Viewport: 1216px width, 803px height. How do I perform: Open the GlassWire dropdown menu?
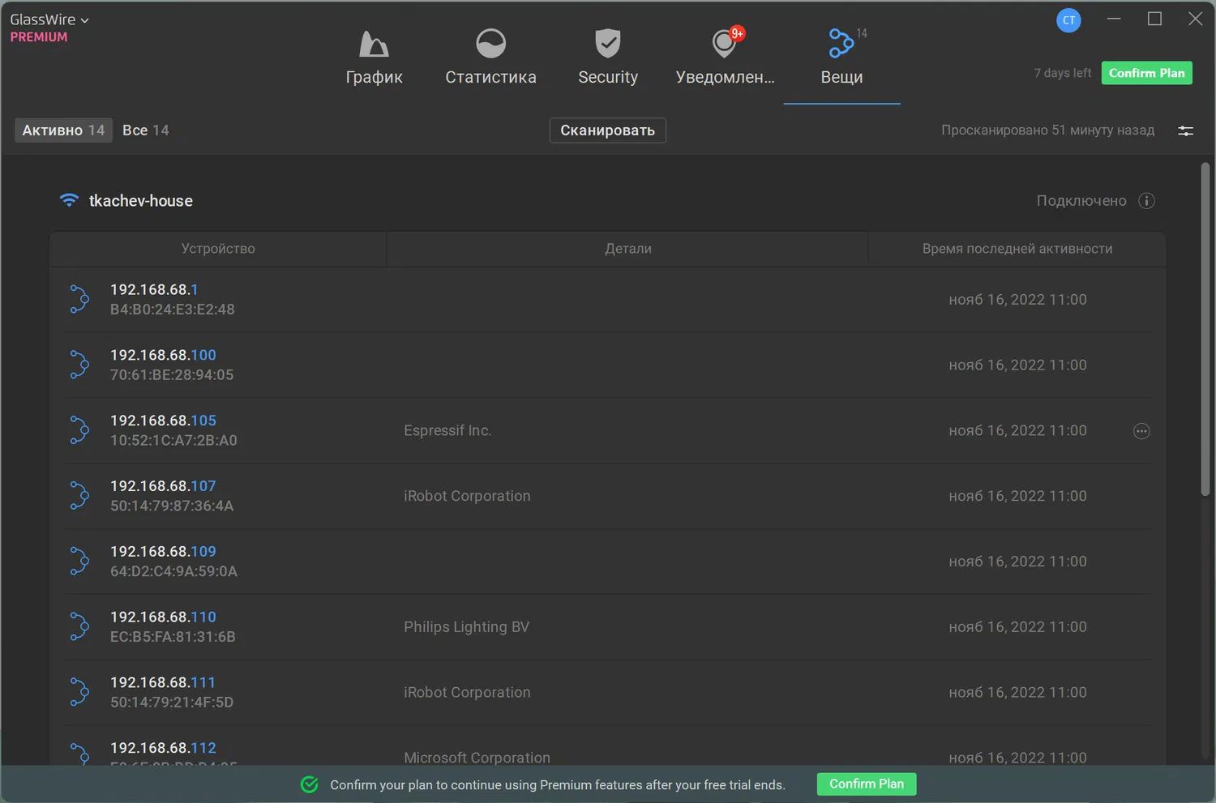49,19
